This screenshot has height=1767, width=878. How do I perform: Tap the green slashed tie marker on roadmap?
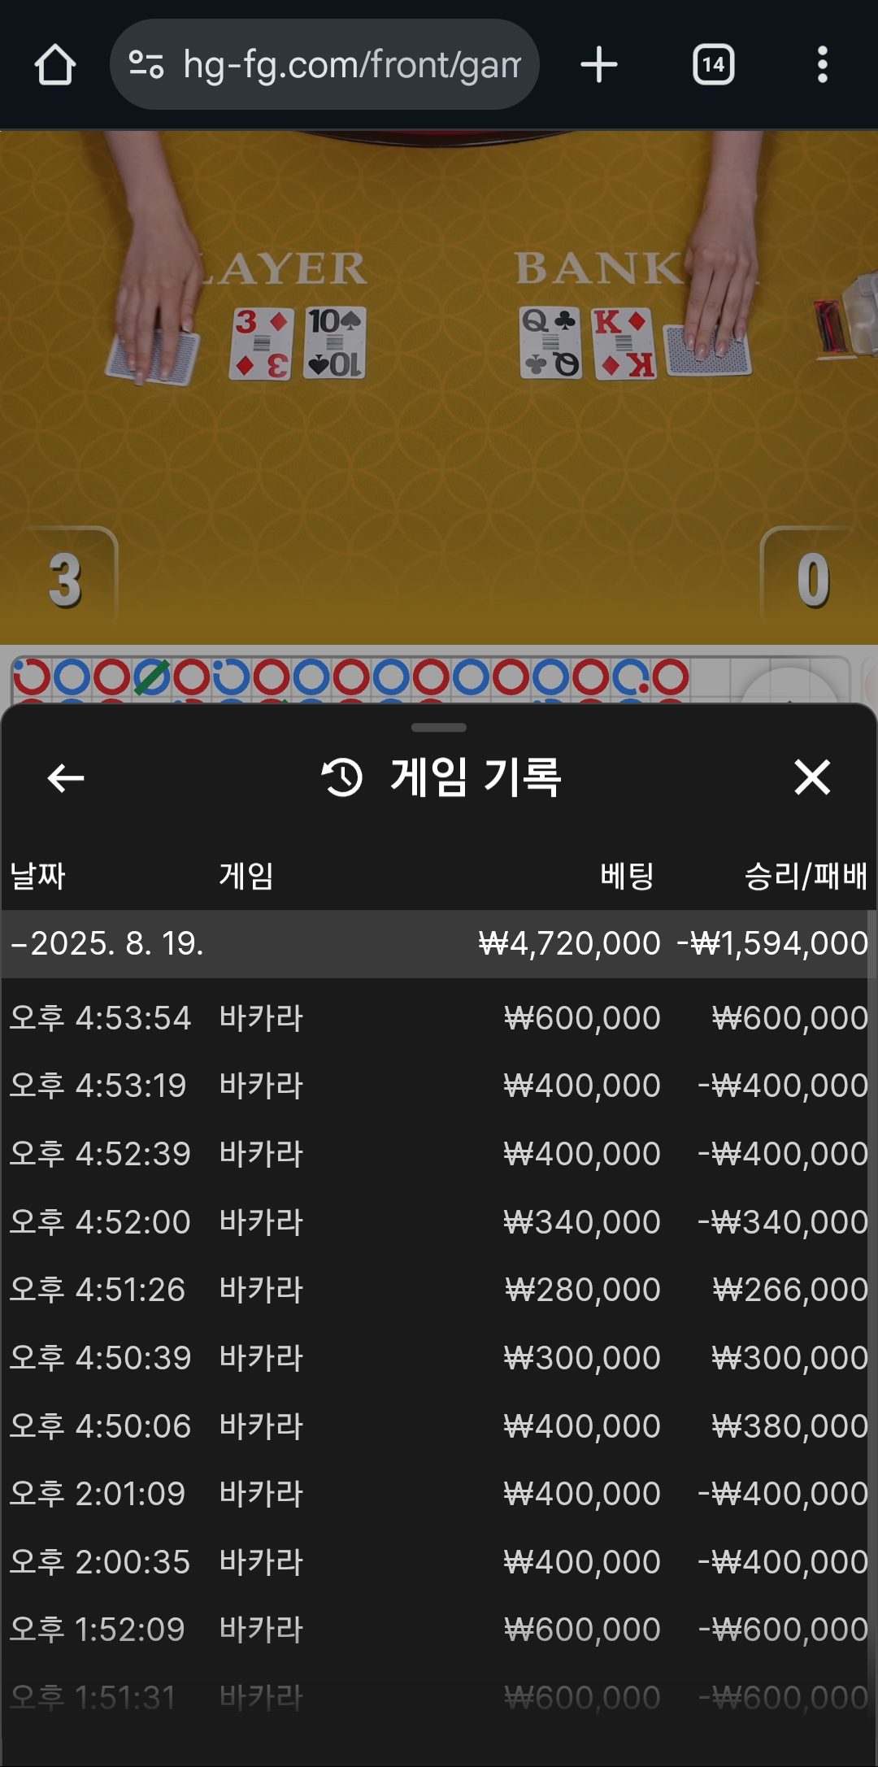[152, 677]
